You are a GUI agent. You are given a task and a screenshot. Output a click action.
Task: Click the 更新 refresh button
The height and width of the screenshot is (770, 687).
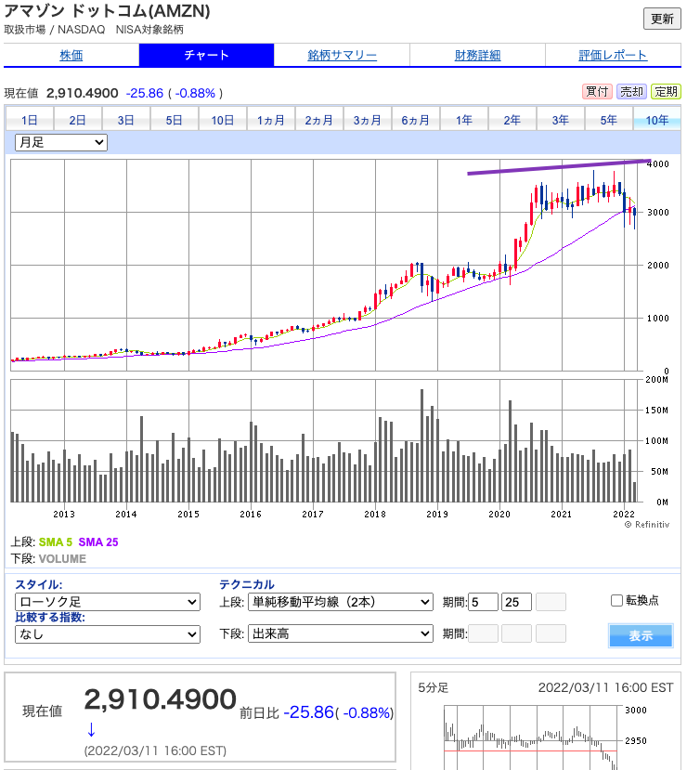[662, 19]
